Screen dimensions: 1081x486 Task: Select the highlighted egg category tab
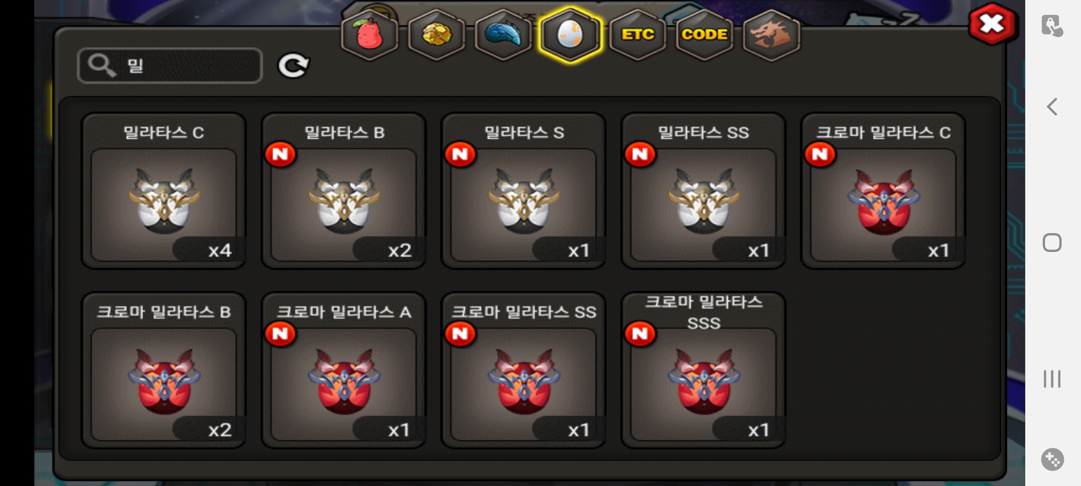click(570, 35)
